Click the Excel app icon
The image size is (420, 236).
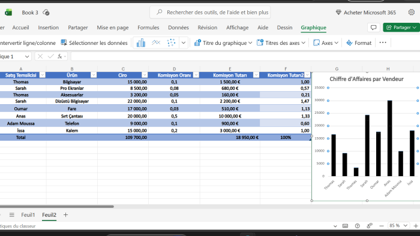pos(8,13)
